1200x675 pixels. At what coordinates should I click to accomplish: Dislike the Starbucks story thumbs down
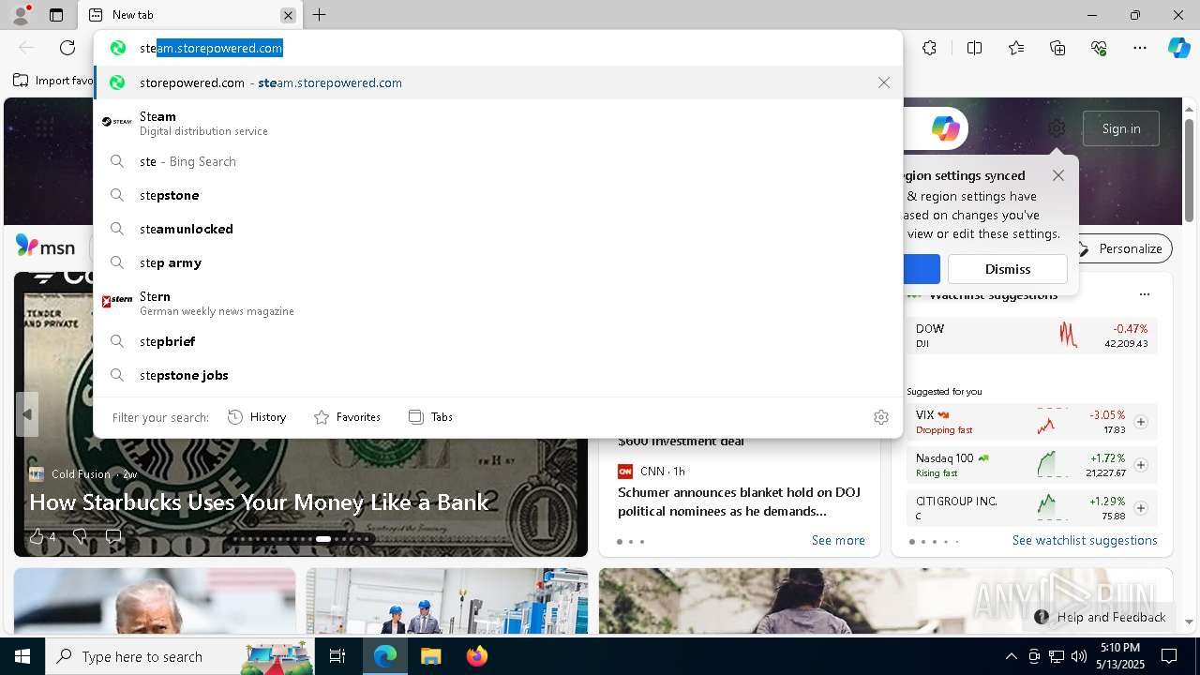80,536
